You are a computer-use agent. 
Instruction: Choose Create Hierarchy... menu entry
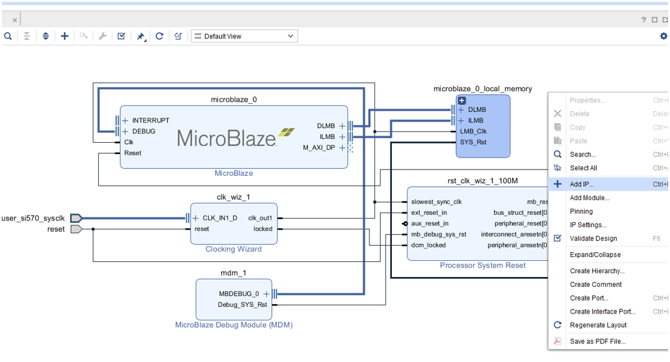597,271
